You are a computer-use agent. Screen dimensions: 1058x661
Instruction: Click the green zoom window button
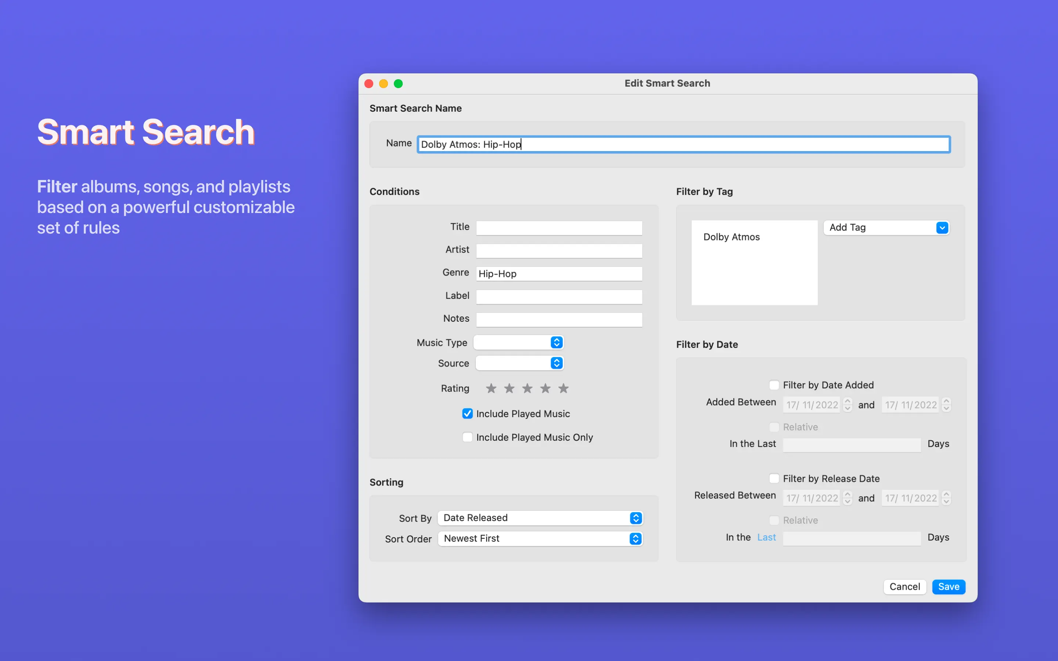[x=398, y=83]
